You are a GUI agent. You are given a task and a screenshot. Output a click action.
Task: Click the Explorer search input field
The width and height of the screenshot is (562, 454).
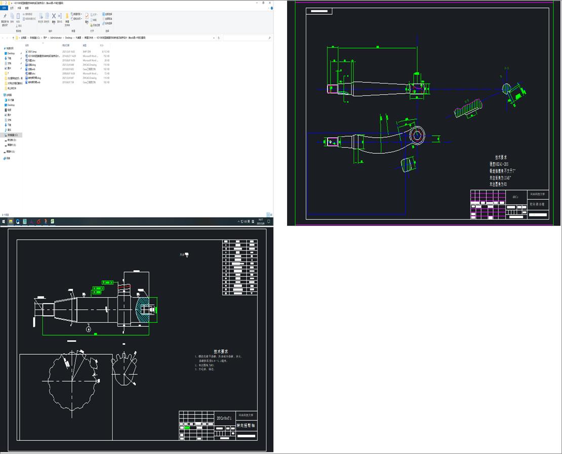pos(247,37)
